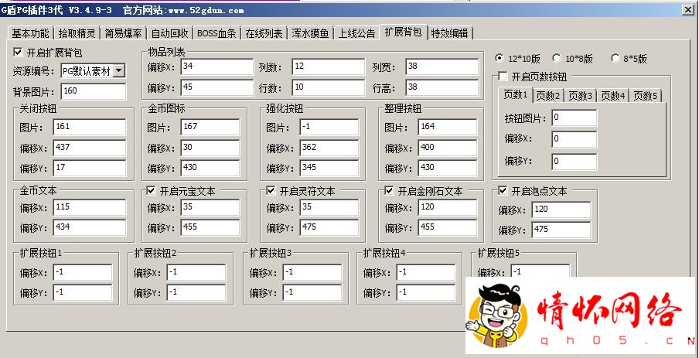This screenshot has width=699, height=358.
Task: Open the 浑水摸鱼 tab
Action: 310,33
